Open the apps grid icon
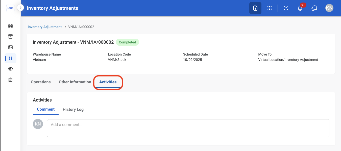This screenshot has height=151, width=341. click(270, 8)
